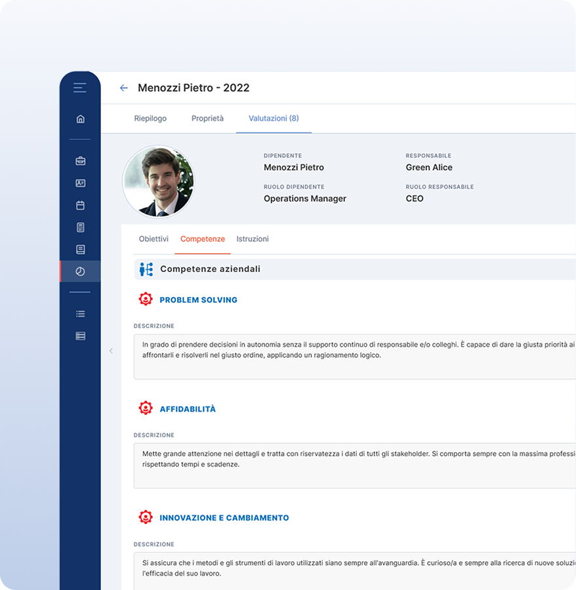Click Menozzi Pietro's profile photo
This screenshot has width=576, height=590.
pyautogui.click(x=159, y=180)
